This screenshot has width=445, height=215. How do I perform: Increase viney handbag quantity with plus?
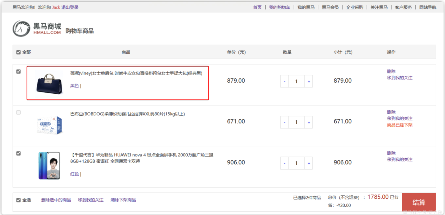coord(309,82)
